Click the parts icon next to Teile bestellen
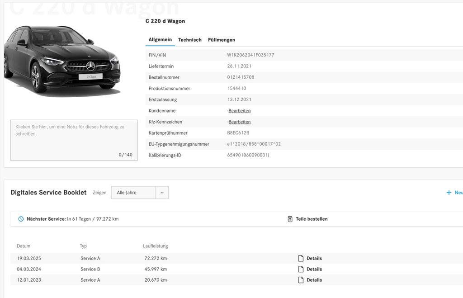 point(289,218)
